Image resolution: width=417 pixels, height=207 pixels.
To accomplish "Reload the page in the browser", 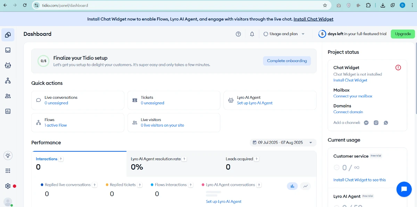I will (x=25, y=5).
